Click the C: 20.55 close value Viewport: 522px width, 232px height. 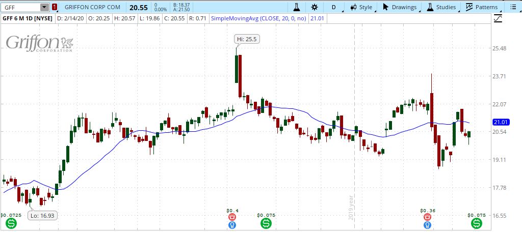(174, 19)
